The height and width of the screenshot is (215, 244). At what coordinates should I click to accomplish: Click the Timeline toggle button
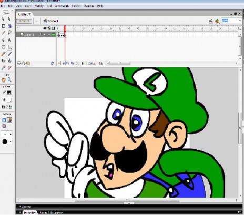click(x=24, y=21)
